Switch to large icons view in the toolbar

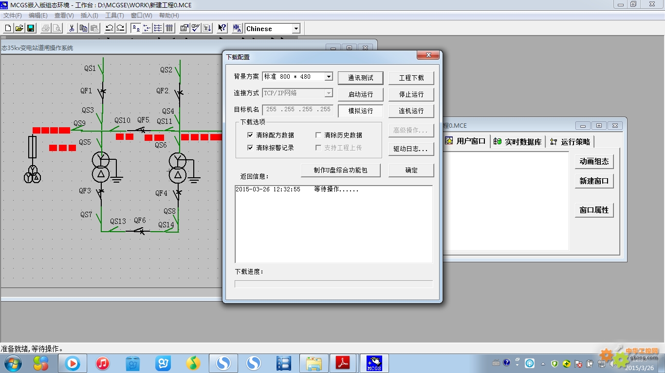136,28
